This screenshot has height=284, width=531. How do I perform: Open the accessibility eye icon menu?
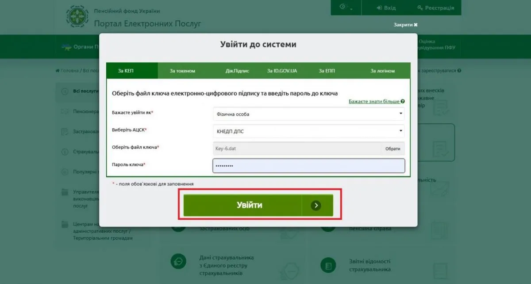click(x=346, y=8)
